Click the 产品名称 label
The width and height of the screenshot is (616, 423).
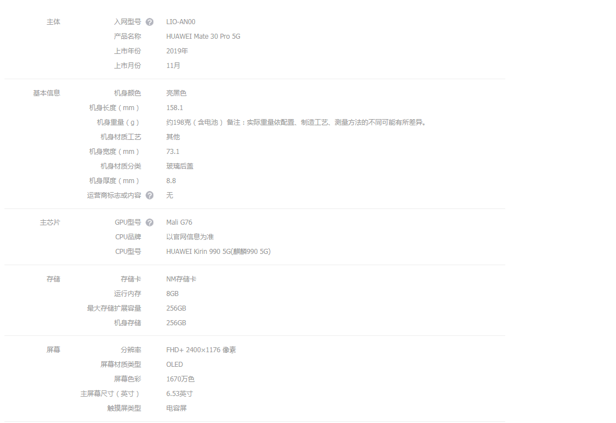coord(127,37)
